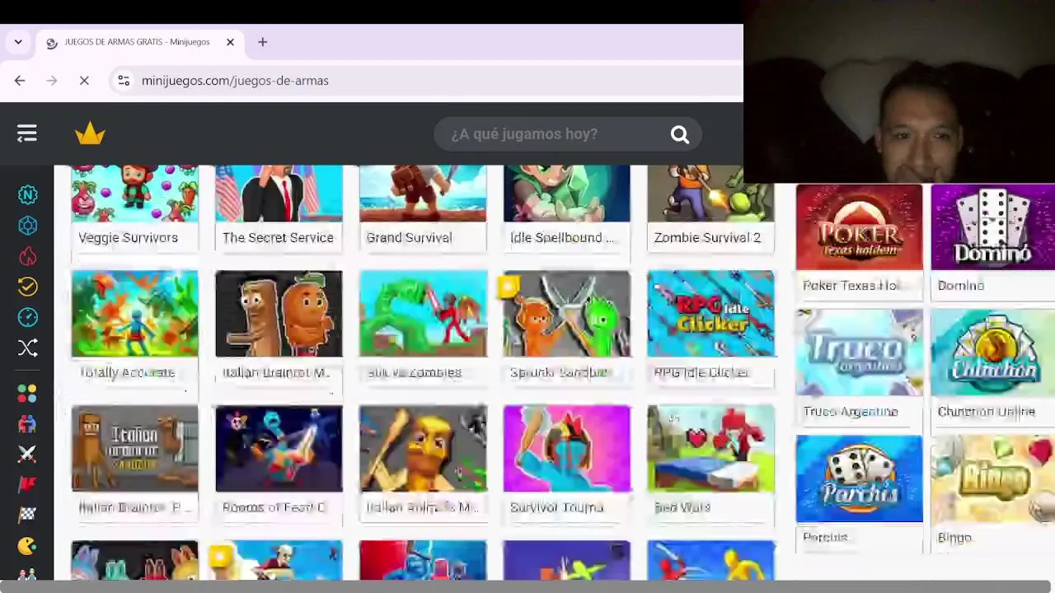This screenshot has width=1055, height=593.
Task: Open the Truco Argentino game
Action: pos(859,367)
